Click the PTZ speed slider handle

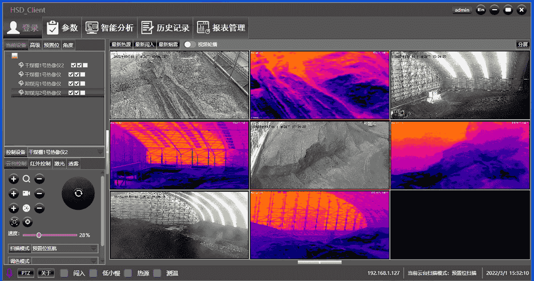[39, 235]
